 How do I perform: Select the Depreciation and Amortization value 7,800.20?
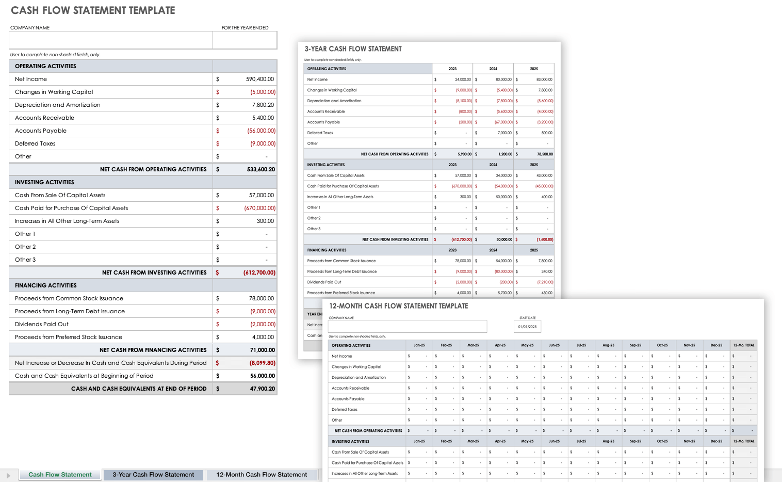coord(263,105)
